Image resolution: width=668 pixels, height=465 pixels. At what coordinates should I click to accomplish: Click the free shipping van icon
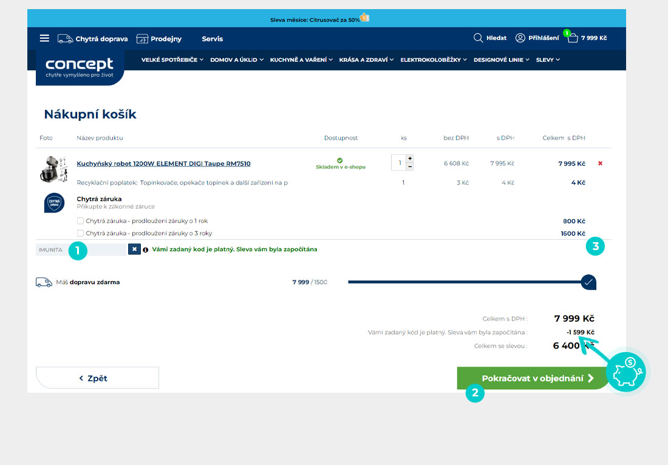(44, 282)
